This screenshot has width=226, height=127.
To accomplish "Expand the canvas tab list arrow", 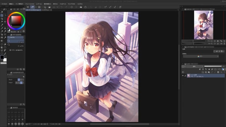I will (178, 10).
